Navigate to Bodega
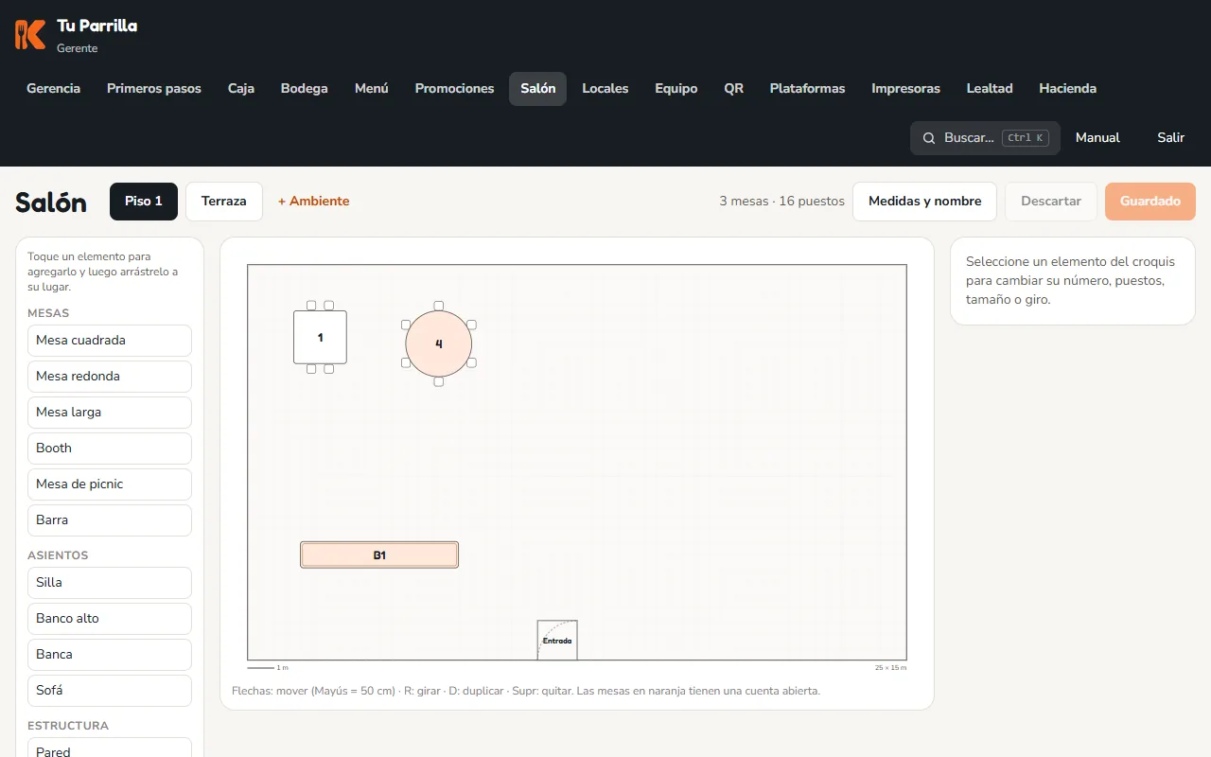This screenshot has width=1211, height=757. 305,89
